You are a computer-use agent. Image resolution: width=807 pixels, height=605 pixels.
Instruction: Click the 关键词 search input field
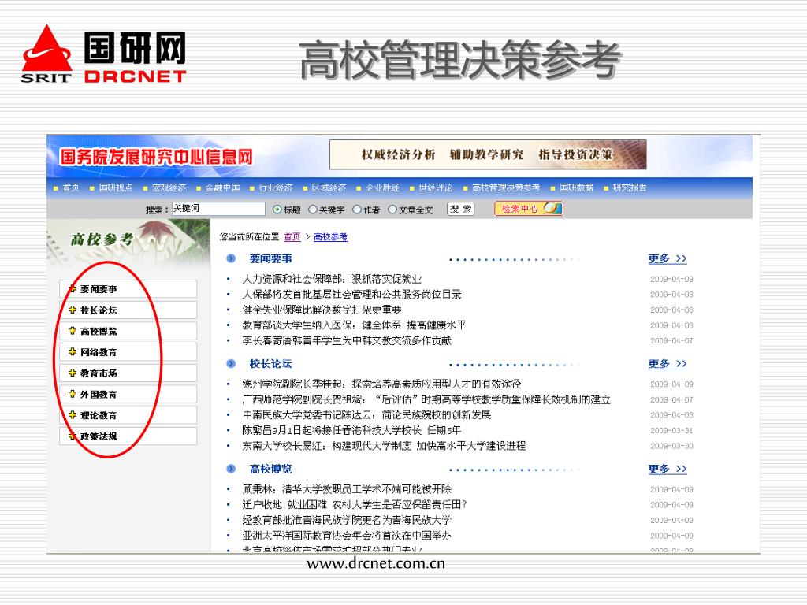pos(218,208)
